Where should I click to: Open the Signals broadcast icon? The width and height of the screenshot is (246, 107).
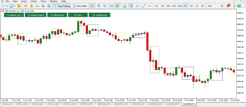tap(37, 6)
